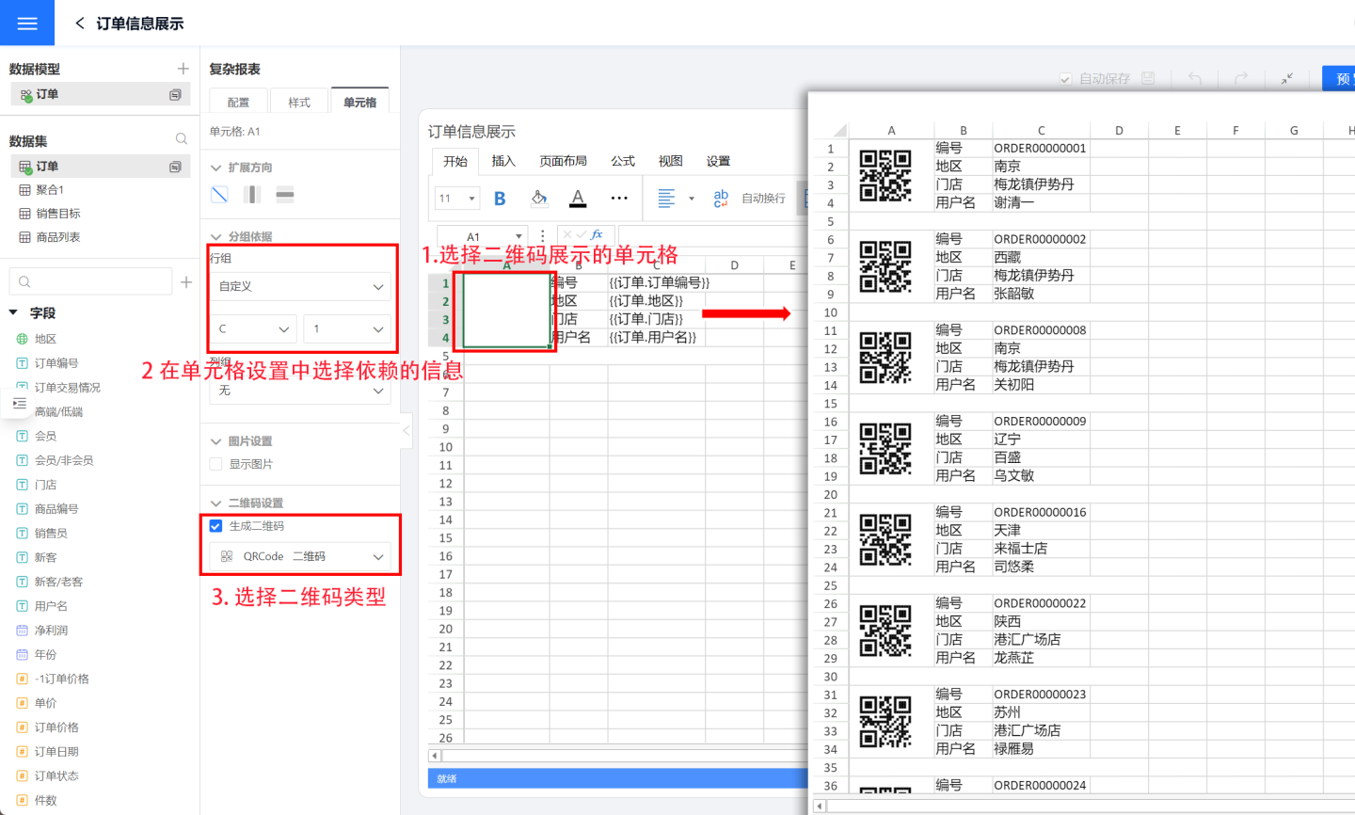The image size is (1355, 815).
Task: Enable the 显示图片 checkbox
Action: 216,464
